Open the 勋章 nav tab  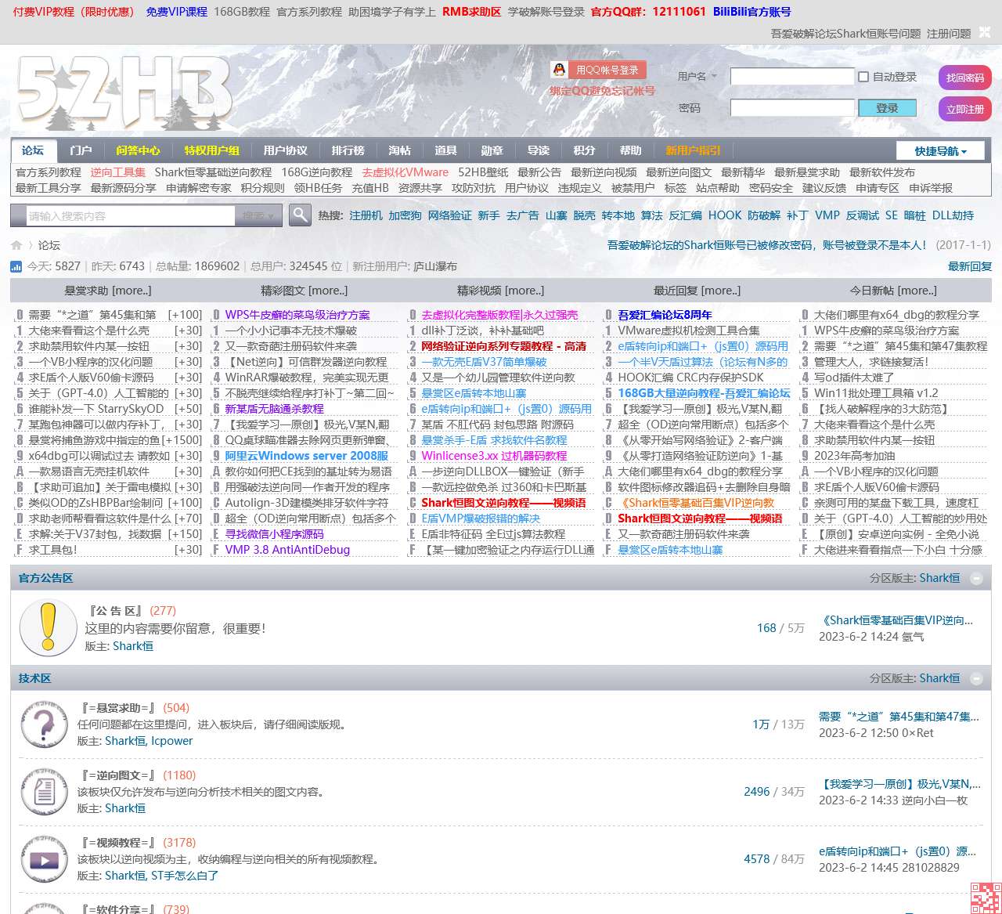pyautogui.click(x=492, y=150)
